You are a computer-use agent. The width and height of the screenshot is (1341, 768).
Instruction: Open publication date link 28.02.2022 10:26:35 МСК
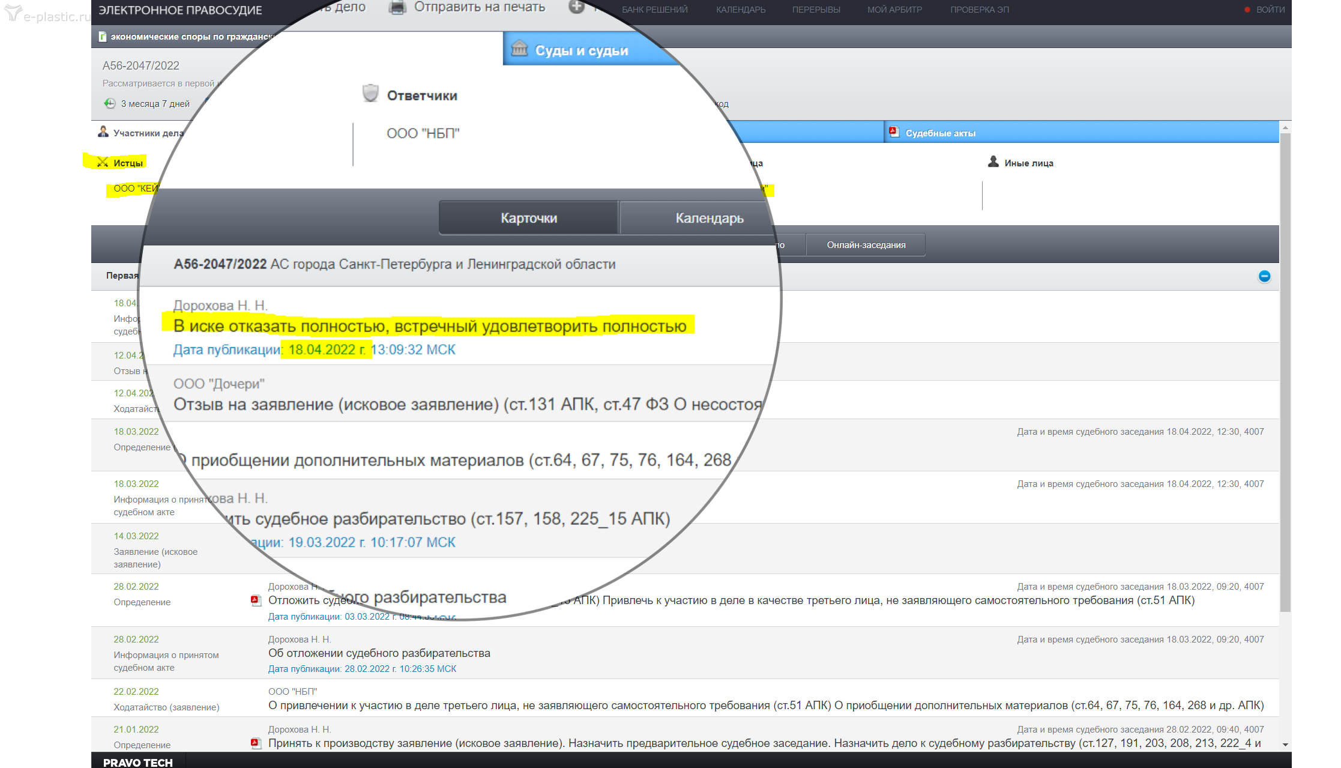[362, 668]
